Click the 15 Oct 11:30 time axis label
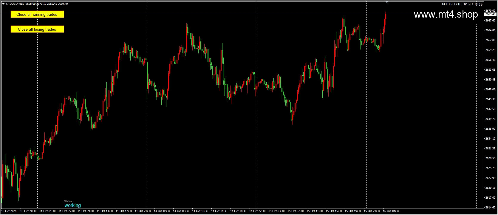 [x=315, y=211]
